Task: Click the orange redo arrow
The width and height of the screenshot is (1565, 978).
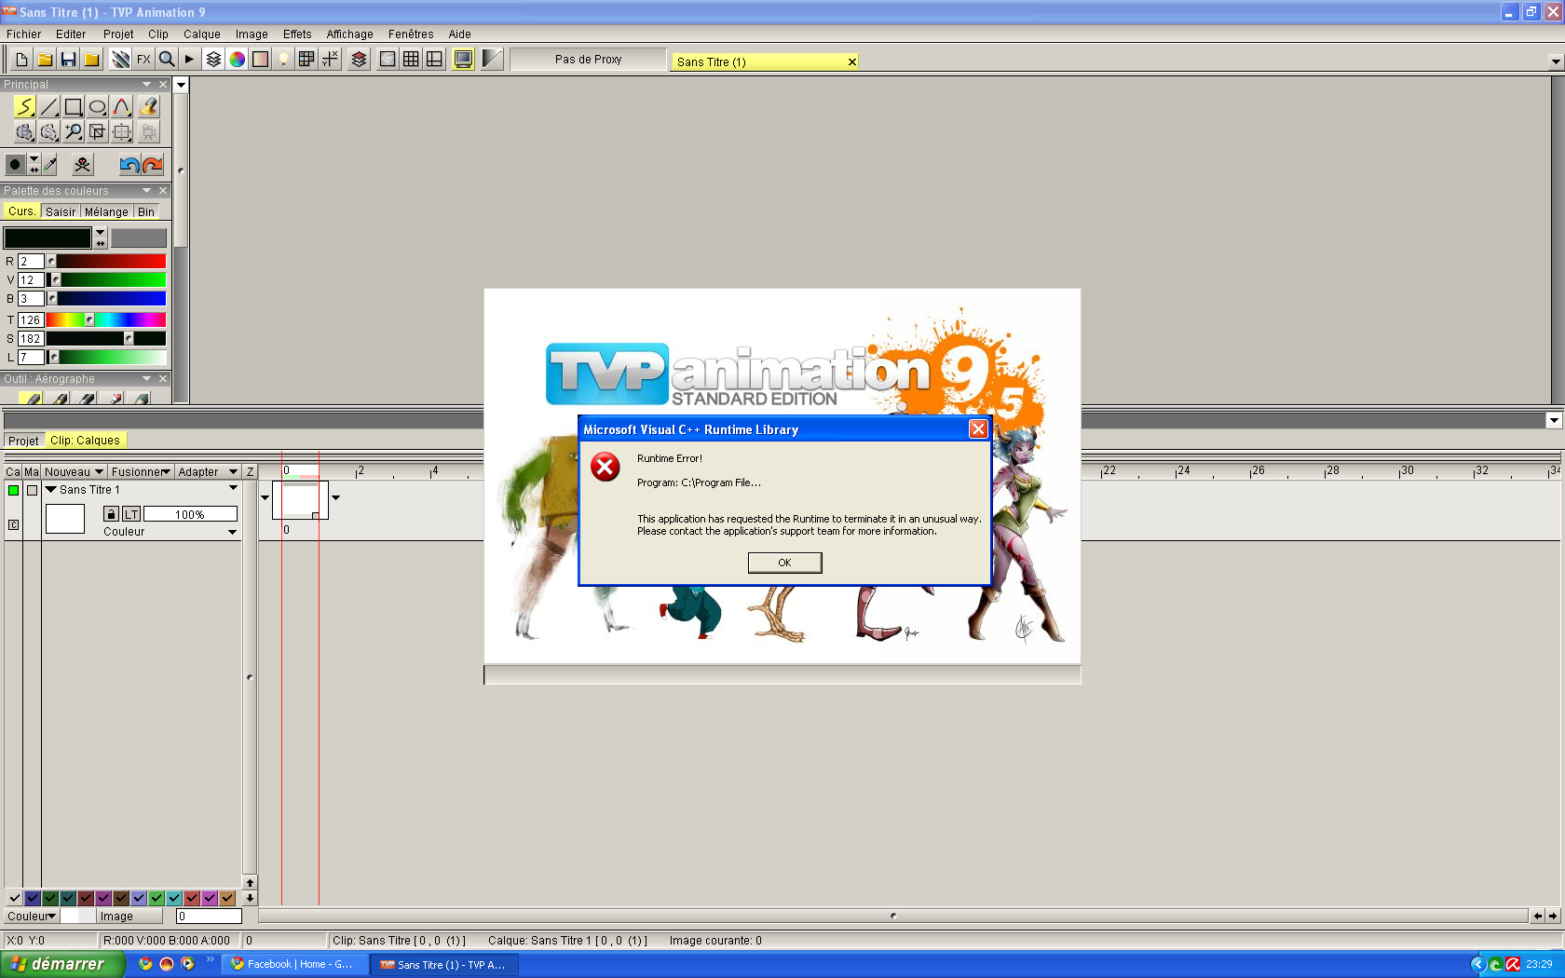Action: [153, 165]
